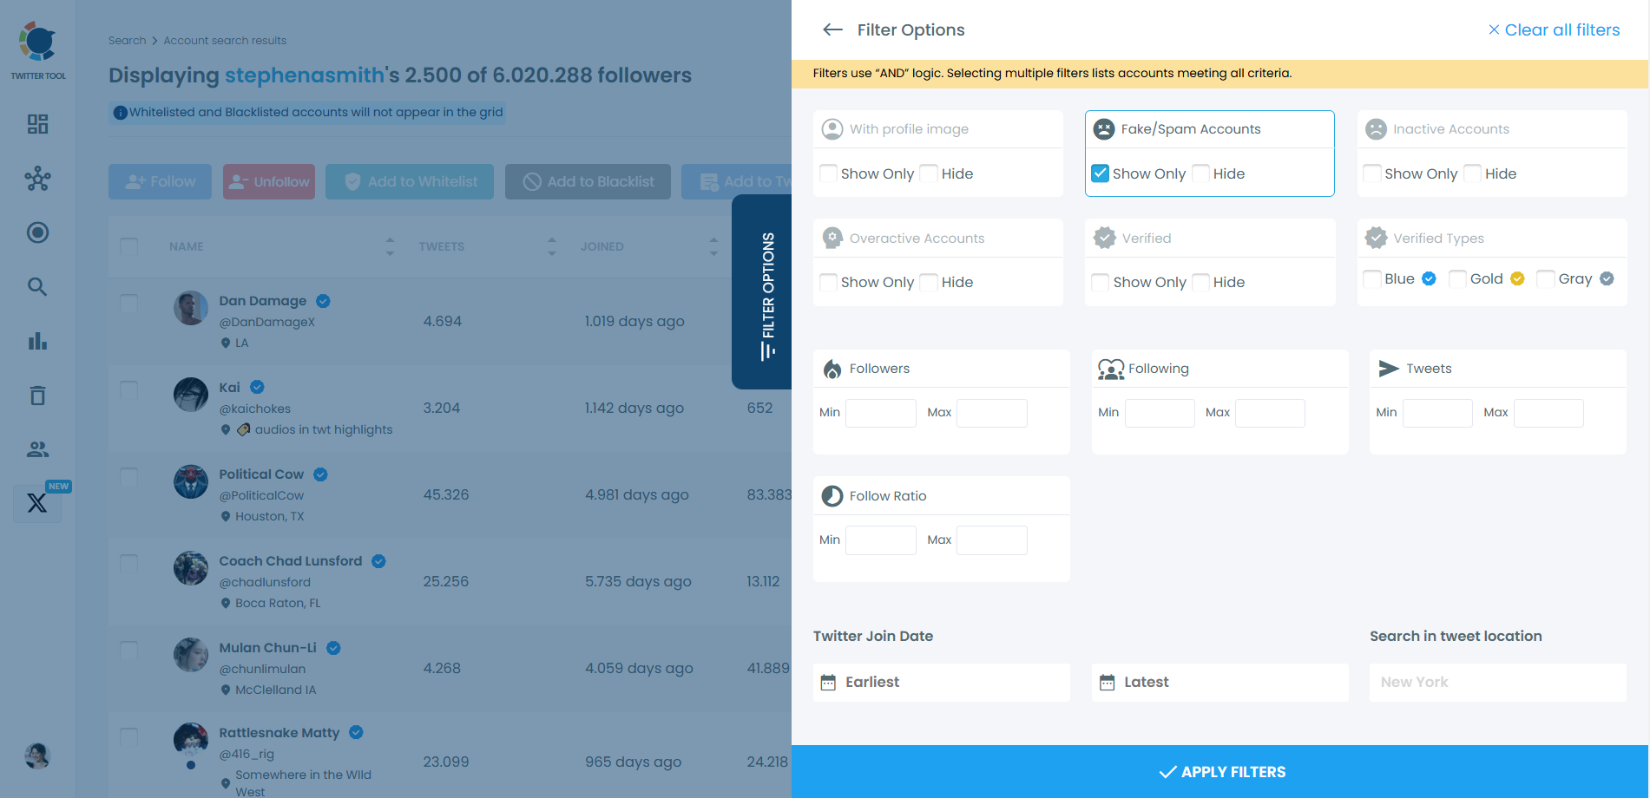1650x798 pixels.
Task: Open the people users sidebar icon
Action: [37, 449]
